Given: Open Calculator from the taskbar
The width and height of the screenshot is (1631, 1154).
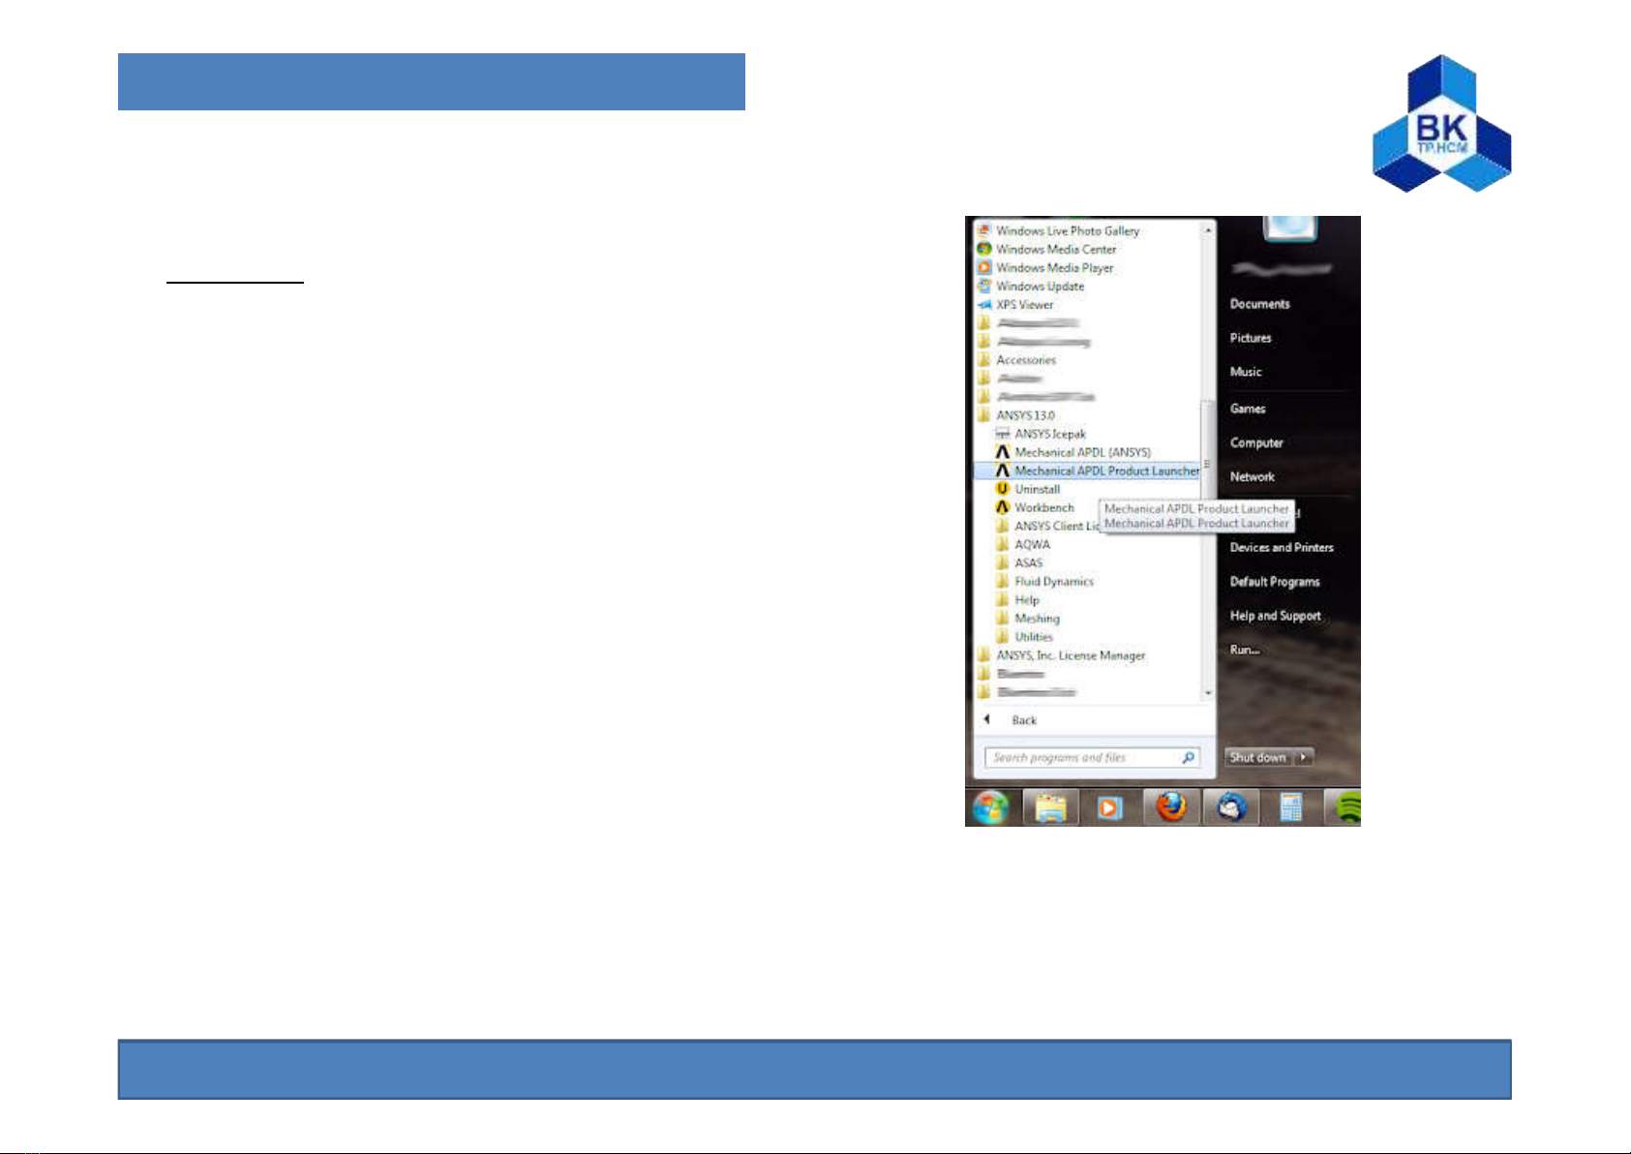Looking at the screenshot, I should point(1291,806).
